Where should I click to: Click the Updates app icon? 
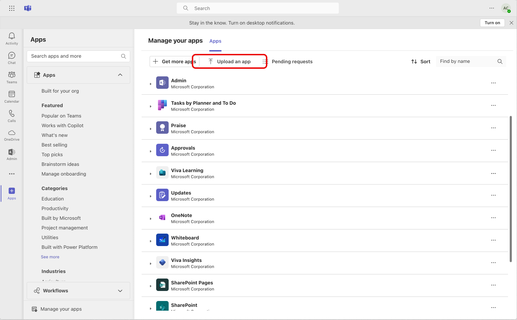(162, 195)
